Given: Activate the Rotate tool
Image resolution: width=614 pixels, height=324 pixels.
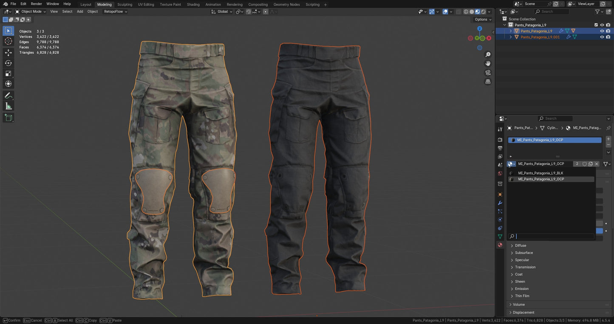Looking at the screenshot, I should (8, 63).
